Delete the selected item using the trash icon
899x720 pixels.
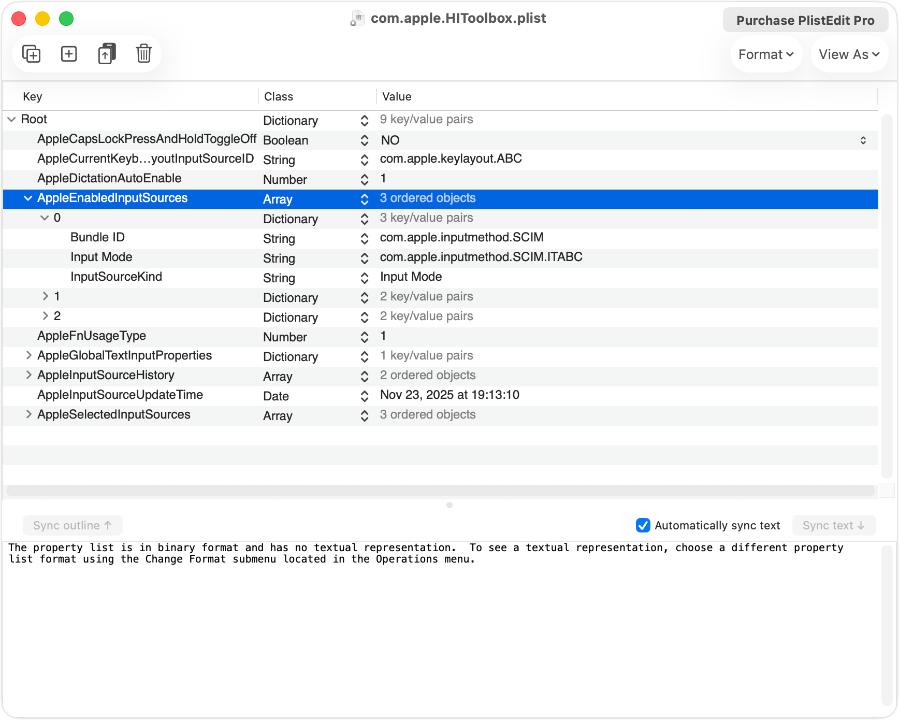coord(144,53)
